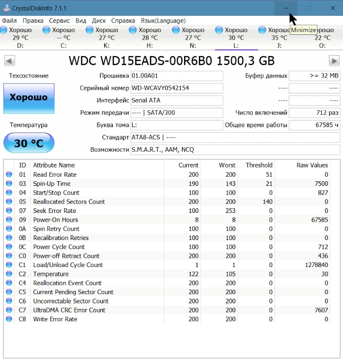This screenshot has width=343, height=360.
Task: Select disk L: at 30 °C
Action: 236,37
